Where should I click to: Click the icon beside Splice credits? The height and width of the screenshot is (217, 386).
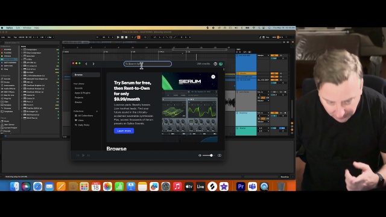215,64
